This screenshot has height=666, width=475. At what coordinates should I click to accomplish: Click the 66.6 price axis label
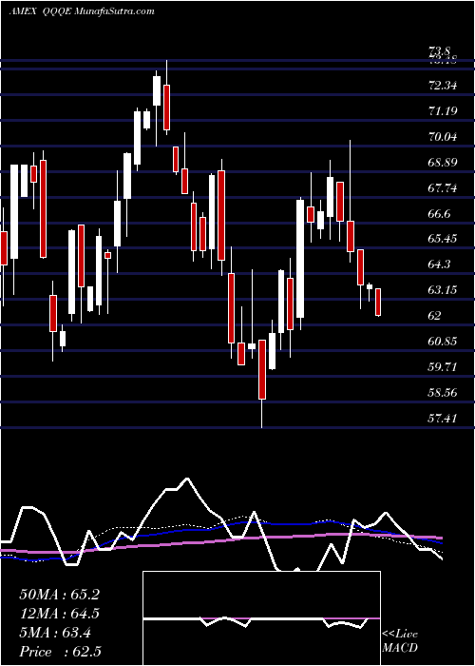[441, 213]
